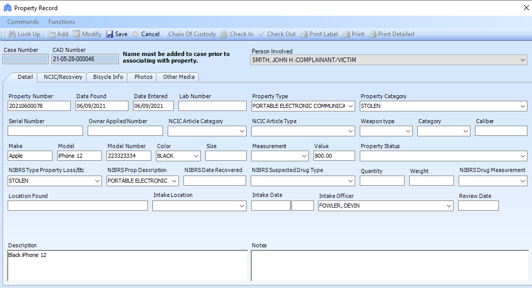The height and width of the screenshot is (288, 532).
Task: Click the Look Up binoculars icon
Action: tap(12, 34)
